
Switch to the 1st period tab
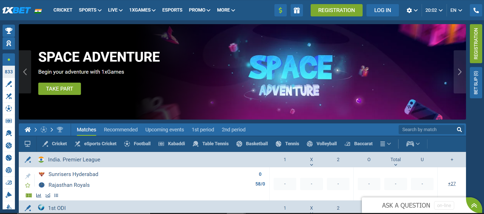203,130
